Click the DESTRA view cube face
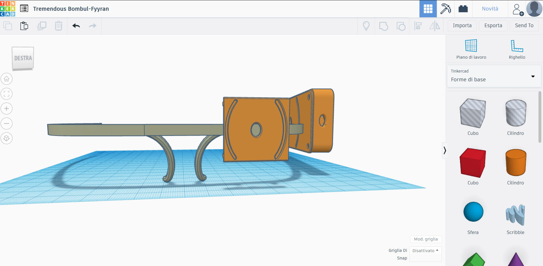This screenshot has width=543, height=266. 23,58
